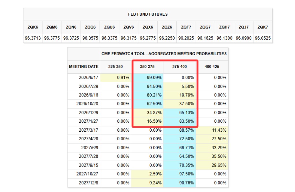
Task: Click the 99.09% probability cell
Action: (x=147, y=78)
